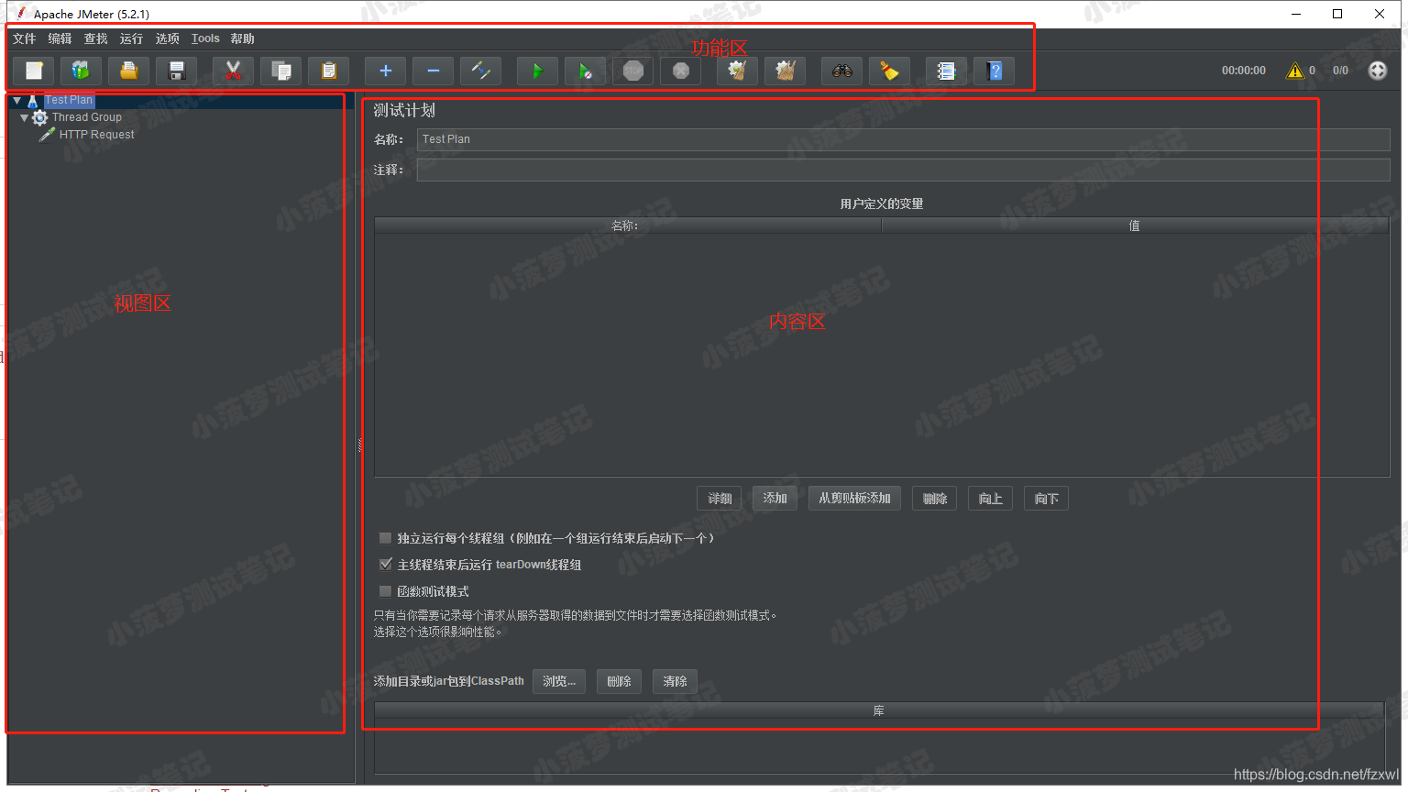This screenshot has height=792, width=1408.
Task: Click the Cut scissors icon
Action: (x=234, y=71)
